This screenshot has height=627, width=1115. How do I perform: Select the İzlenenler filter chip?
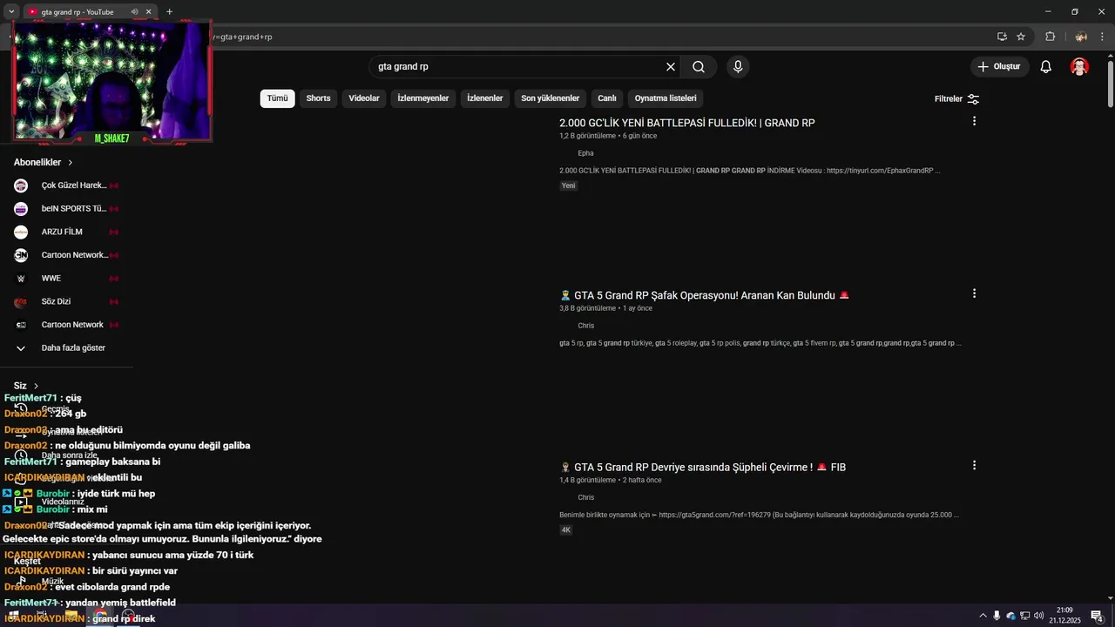tap(485, 98)
